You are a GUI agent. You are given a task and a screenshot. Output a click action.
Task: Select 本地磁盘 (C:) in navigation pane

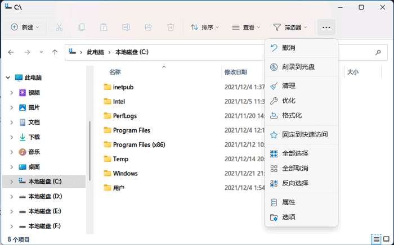point(44,182)
